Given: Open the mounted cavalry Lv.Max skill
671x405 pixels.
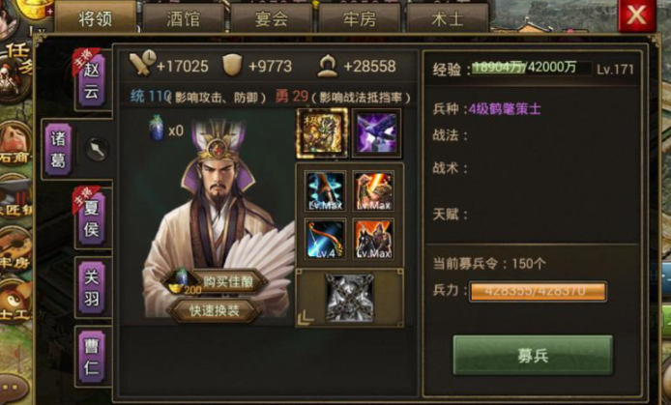Looking at the screenshot, I should [373, 239].
